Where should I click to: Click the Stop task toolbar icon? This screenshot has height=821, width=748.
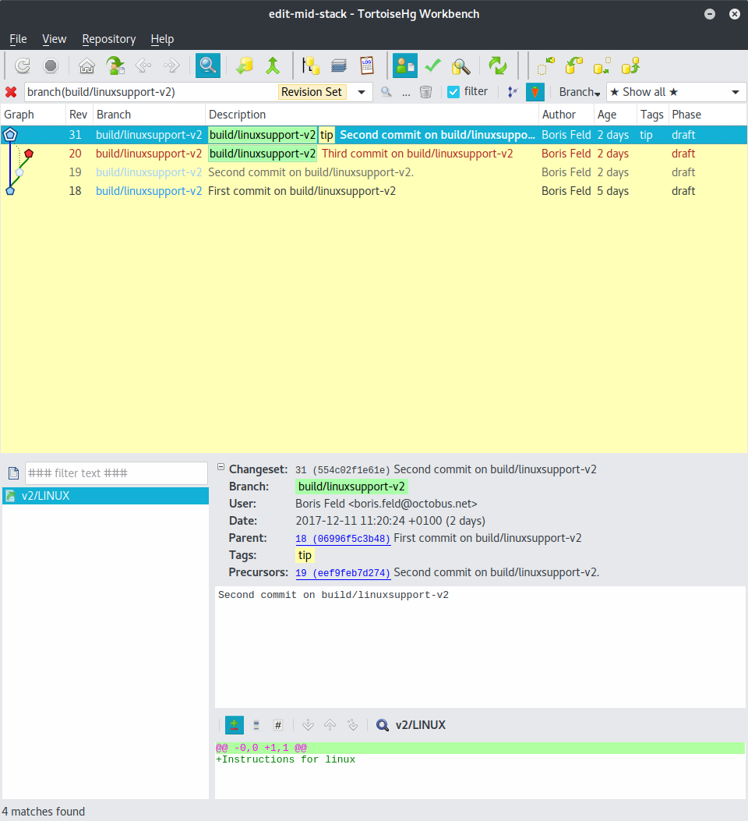[x=51, y=66]
